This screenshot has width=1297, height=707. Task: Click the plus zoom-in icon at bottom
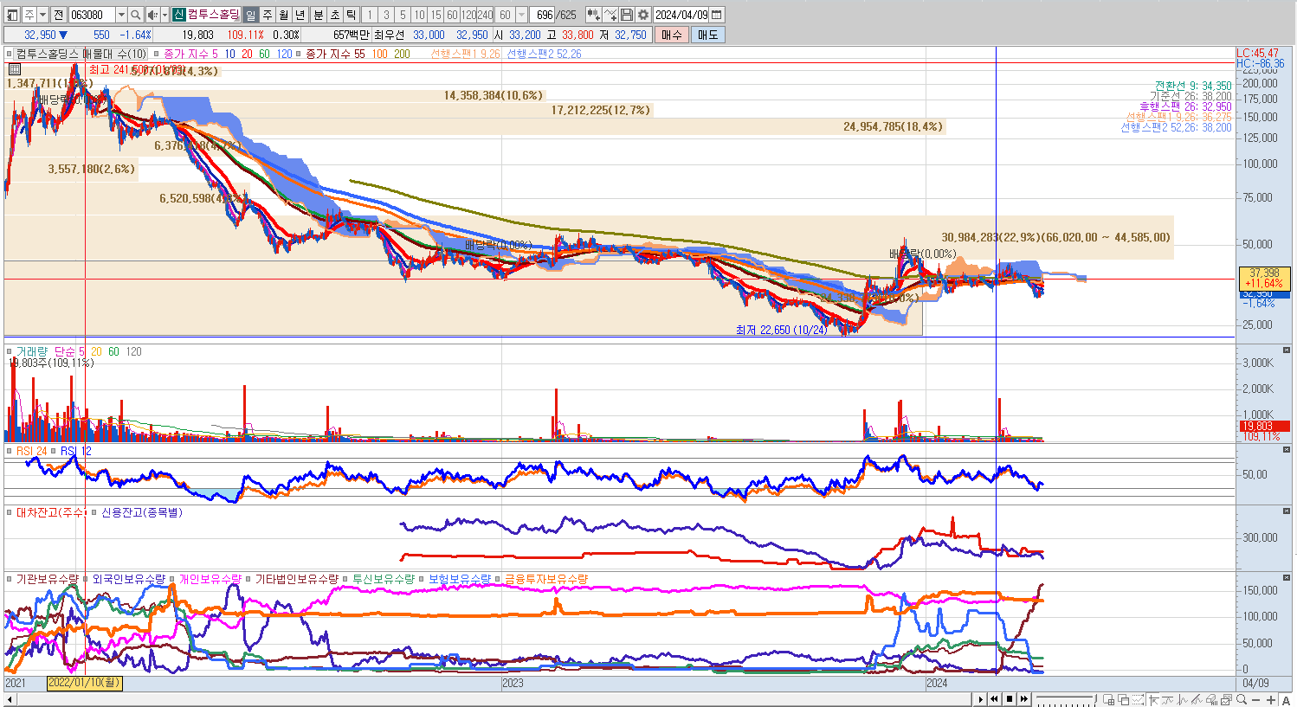pyautogui.click(x=1270, y=699)
